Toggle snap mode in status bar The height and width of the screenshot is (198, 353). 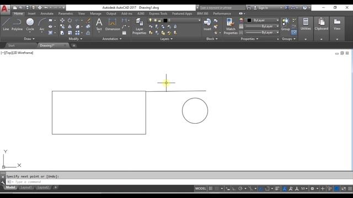point(217,189)
